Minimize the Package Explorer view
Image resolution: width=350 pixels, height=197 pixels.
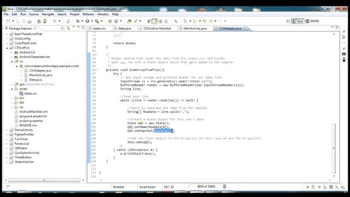(x=78, y=27)
